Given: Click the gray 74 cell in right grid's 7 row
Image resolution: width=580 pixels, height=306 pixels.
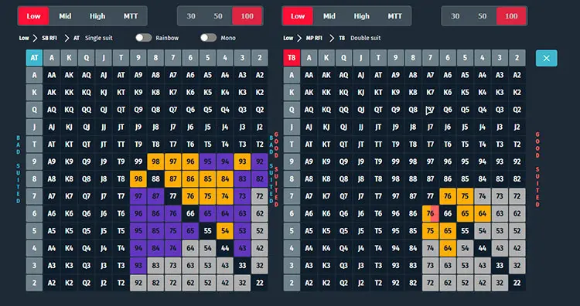Looking at the screenshot, I should coord(483,196).
